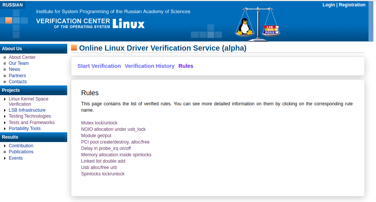The width and height of the screenshot is (376, 202).
Task: Open LSB Infrastructure project
Action: (27, 110)
